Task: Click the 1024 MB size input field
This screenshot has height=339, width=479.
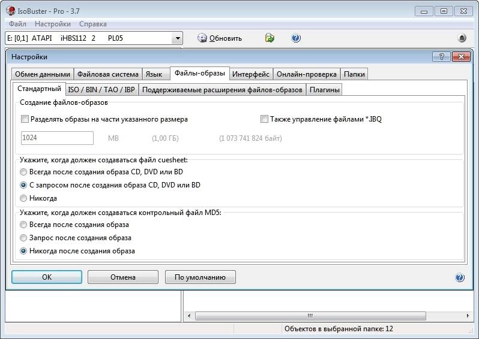Action: point(57,138)
